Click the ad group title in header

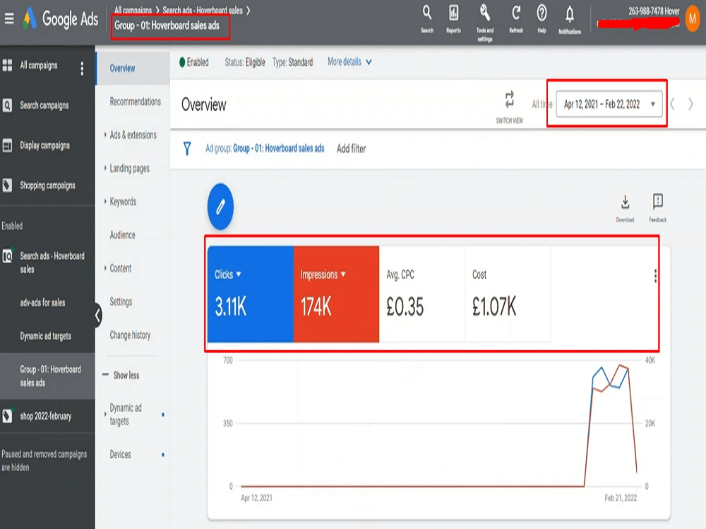point(167,25)
